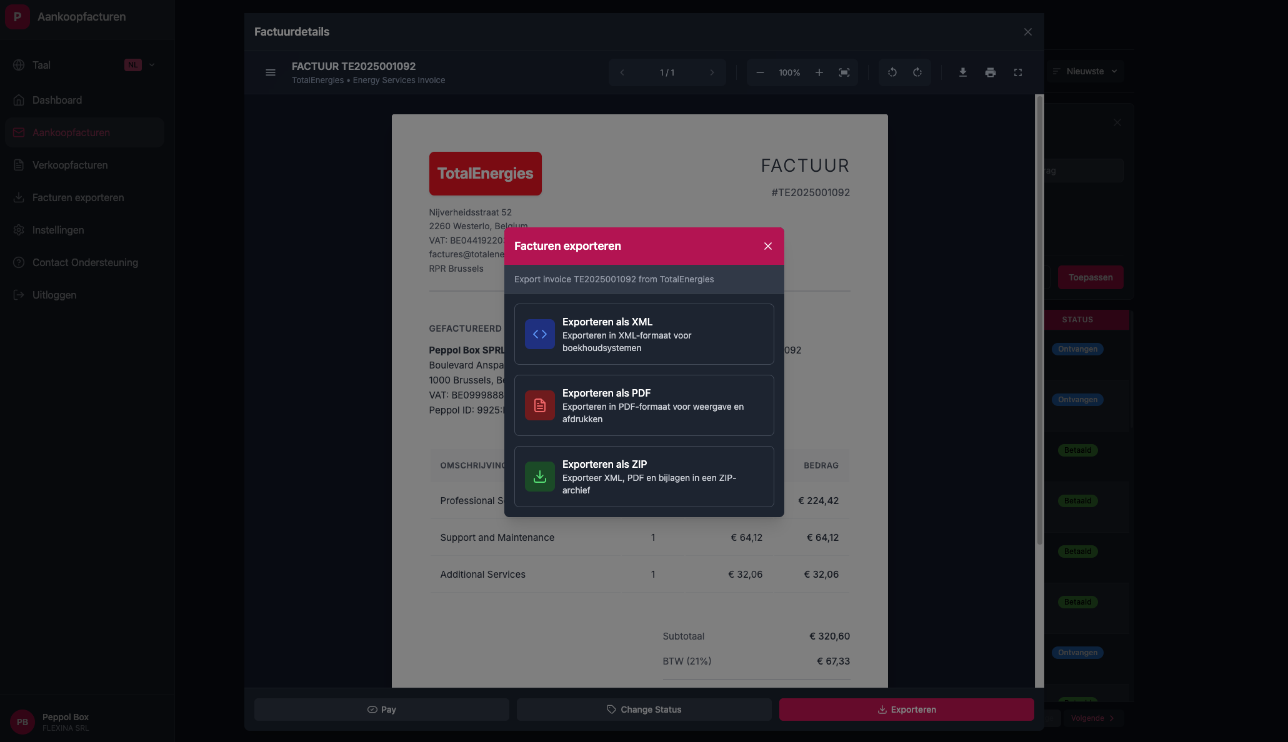Click the green ZIP download icon

point(540,477)
